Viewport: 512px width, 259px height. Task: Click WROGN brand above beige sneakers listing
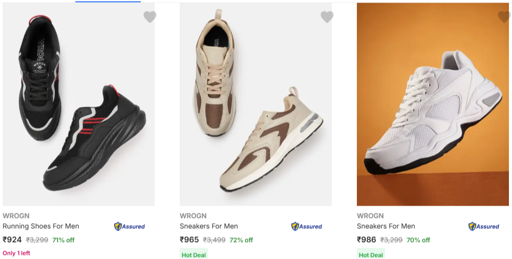tap(193, 216)
